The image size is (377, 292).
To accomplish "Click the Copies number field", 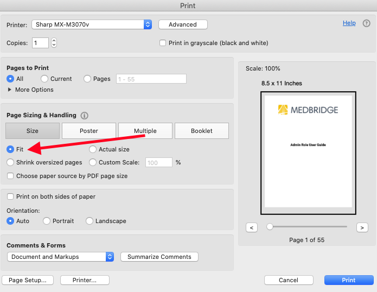I will tap(40, 43).
